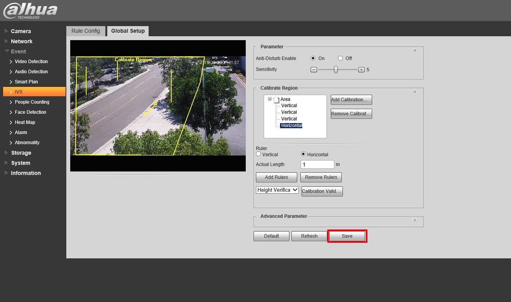This screenshot has width=511, height=302.
Task: Save the calibration settings
Action: click(347, 236)
